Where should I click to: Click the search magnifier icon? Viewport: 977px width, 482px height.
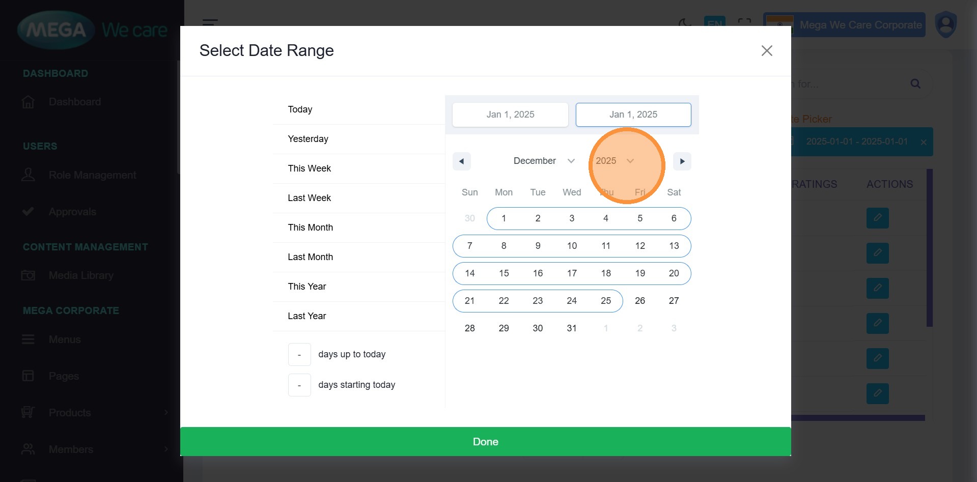pyautogui.click(x=915, y=84)
